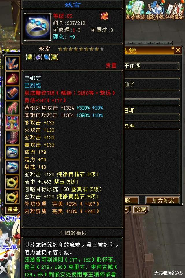Click the large ring item icon

[37, 27]
